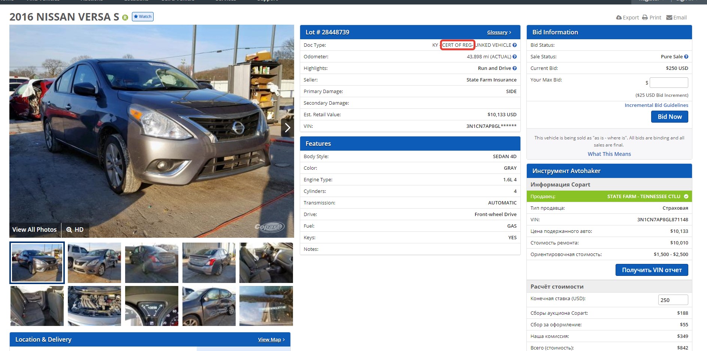Image resolution: width=707 pixels, height=351 pixels.
Task: Click VIN value 3N1CN7AP8GL871148
Action: coord(662,219)
